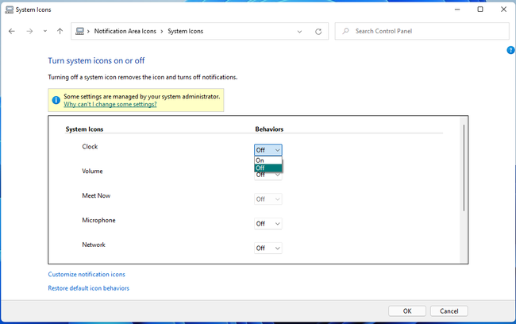Click the System Icons breadcrumb
The image size is (516, 324).
click(x=185, y=31)
